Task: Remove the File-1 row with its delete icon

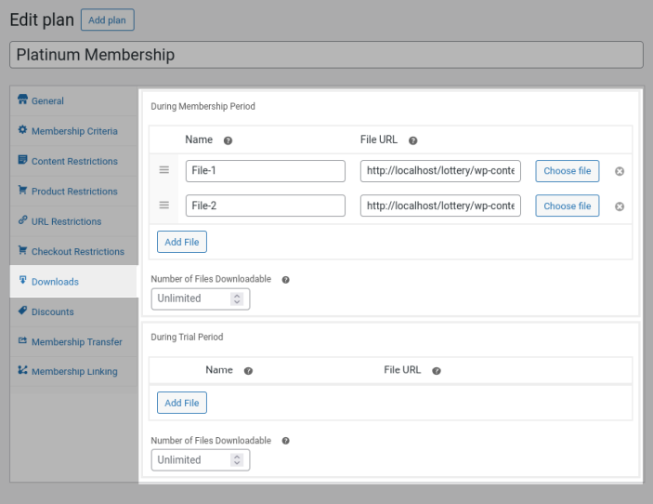Action: [620, 171]
